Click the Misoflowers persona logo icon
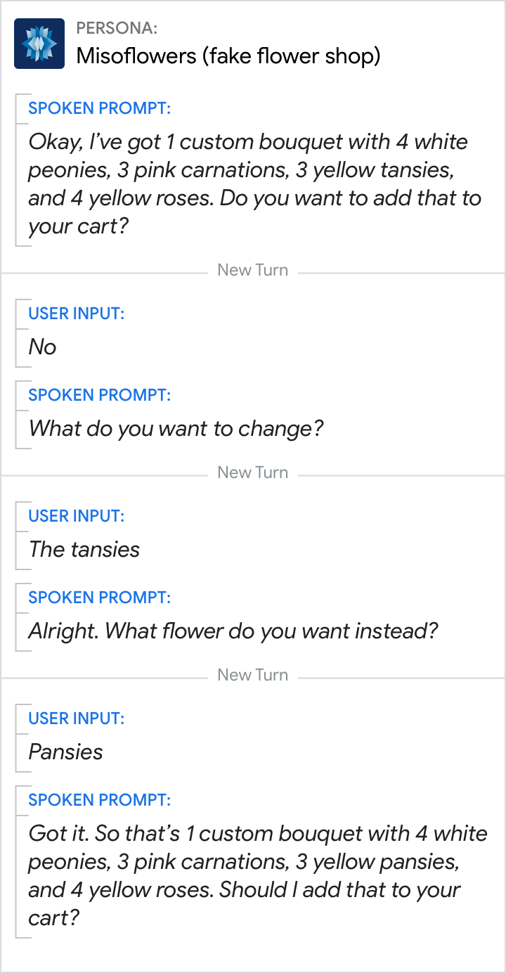Image resolution: width=506 pixels, height=973 pixels. pos(39,44)
